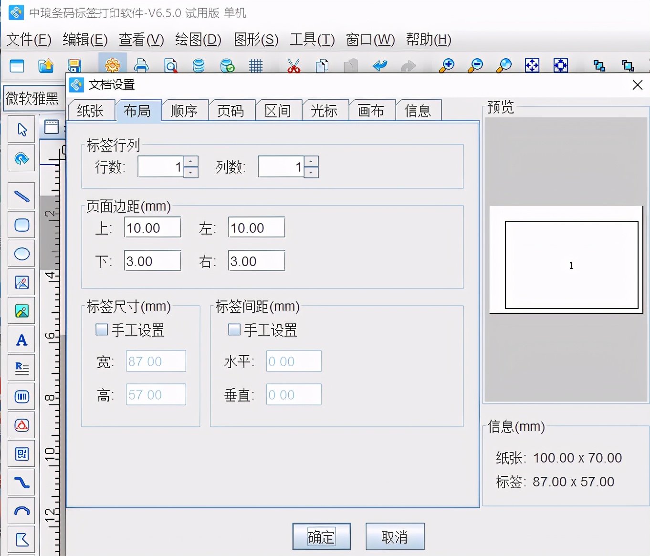Click the printer icon in toolbar
Image resolution: width=650 pixels, height=556 pixels.
click(x=141, y=65)
